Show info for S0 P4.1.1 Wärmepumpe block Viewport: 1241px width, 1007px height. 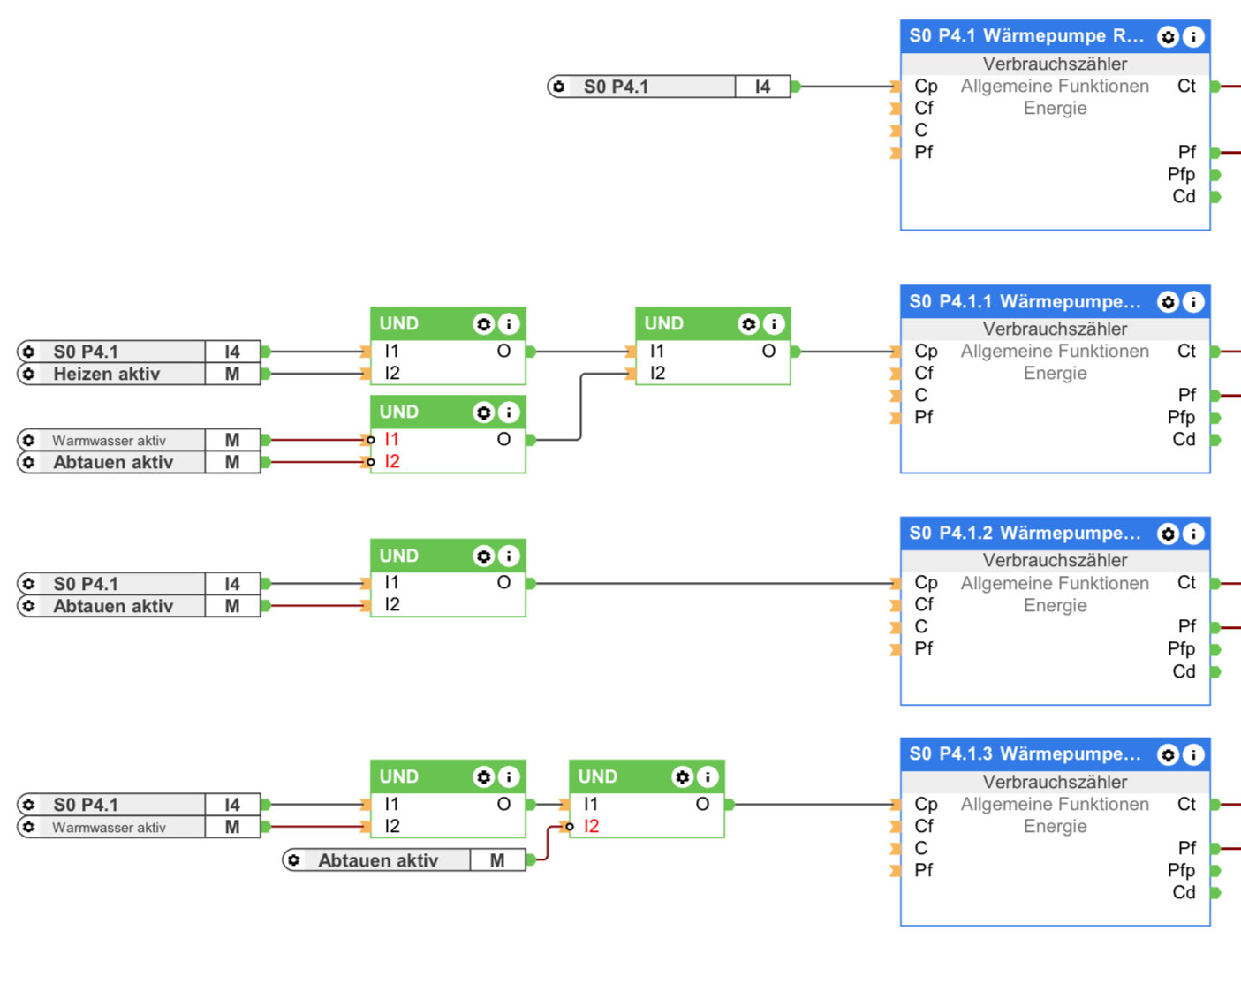click(x=1193, y=302)
